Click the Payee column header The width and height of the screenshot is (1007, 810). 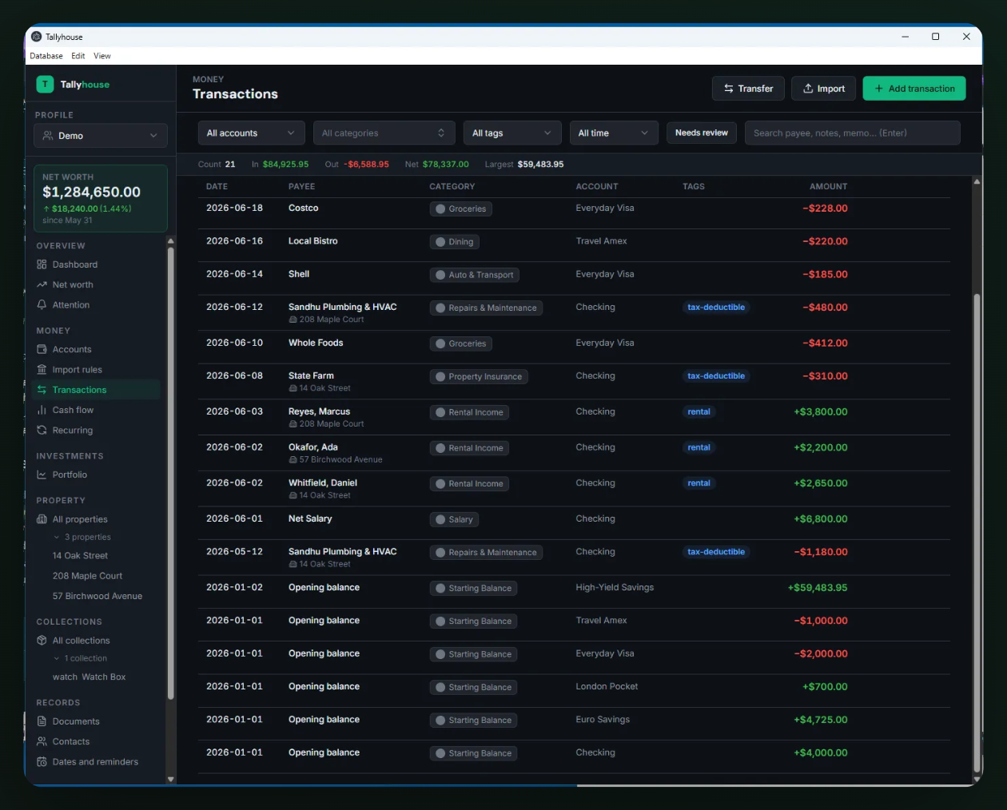coord(301,186)
